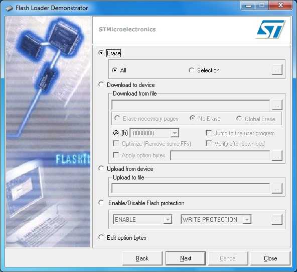
Task: Click the flash chips banner image
Action: 48,132
